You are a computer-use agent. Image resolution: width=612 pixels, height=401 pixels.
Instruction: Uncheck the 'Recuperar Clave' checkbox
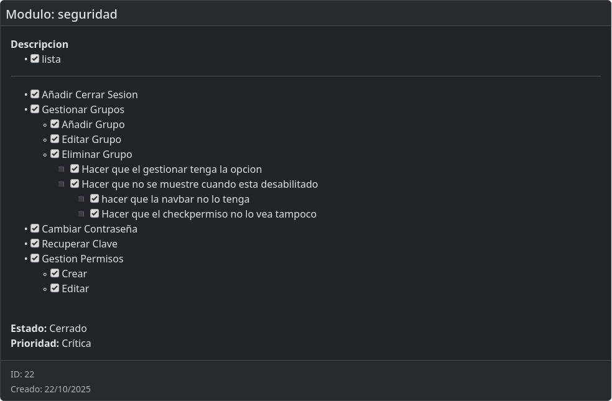pos(35,244)
